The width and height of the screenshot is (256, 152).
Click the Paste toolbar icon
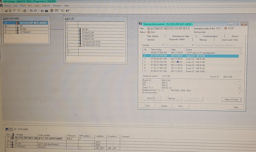(x=35, y=11)
